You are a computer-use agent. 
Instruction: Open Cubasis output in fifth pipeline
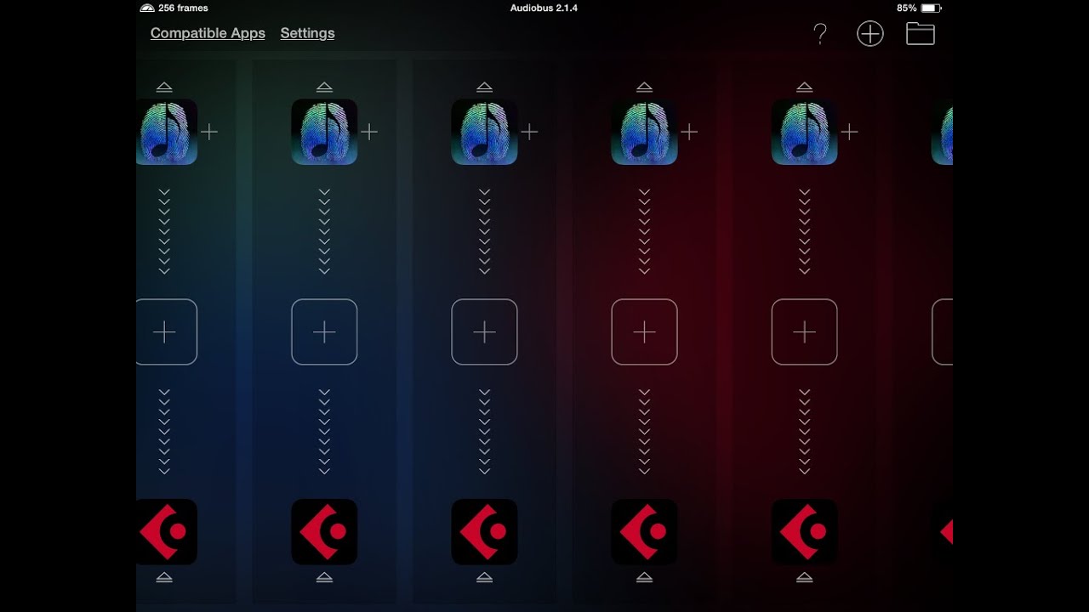(804, 532)
